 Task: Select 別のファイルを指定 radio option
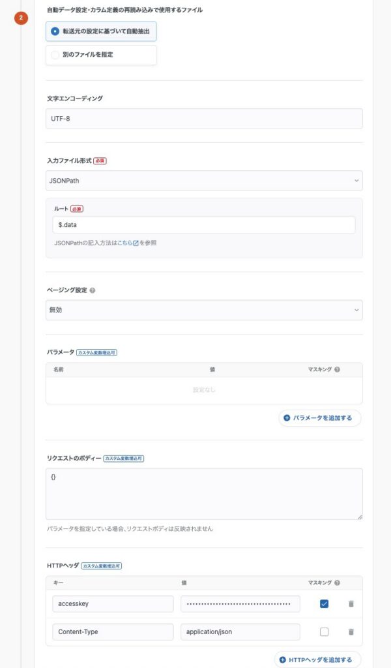(55, 55)
